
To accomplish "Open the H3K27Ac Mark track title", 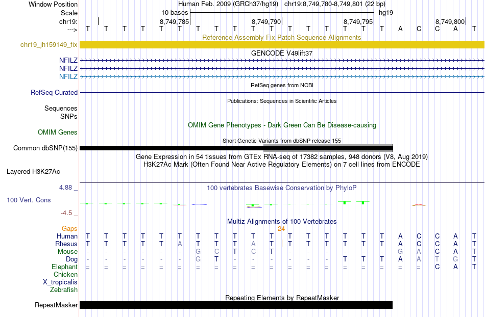I will click(x=281, y=164).
